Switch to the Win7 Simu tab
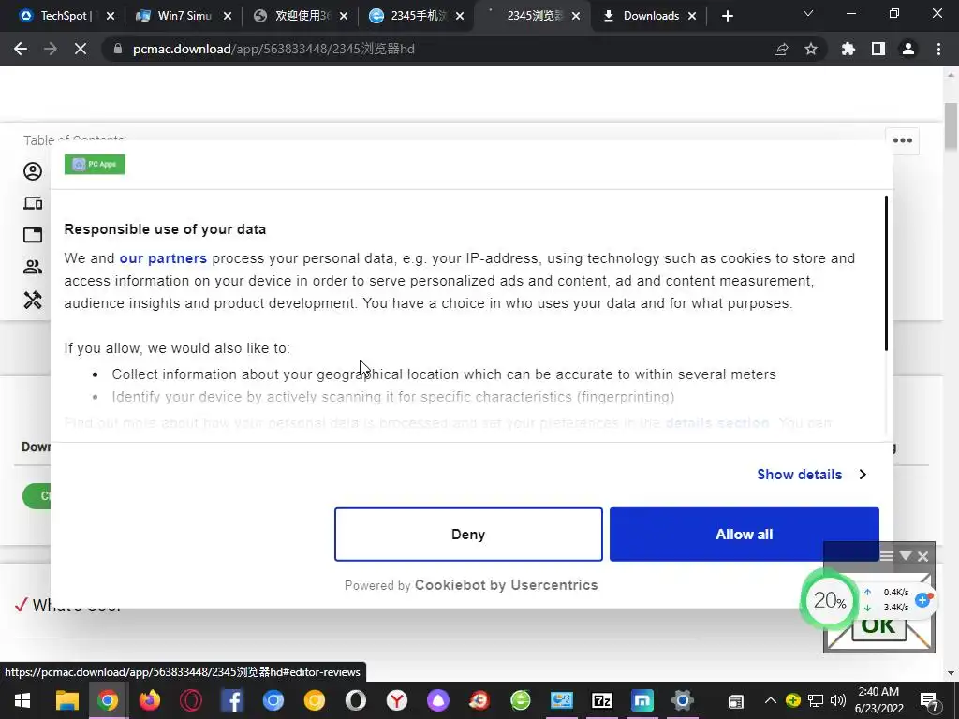The image size is (959, 719). (x=184, y=16)
